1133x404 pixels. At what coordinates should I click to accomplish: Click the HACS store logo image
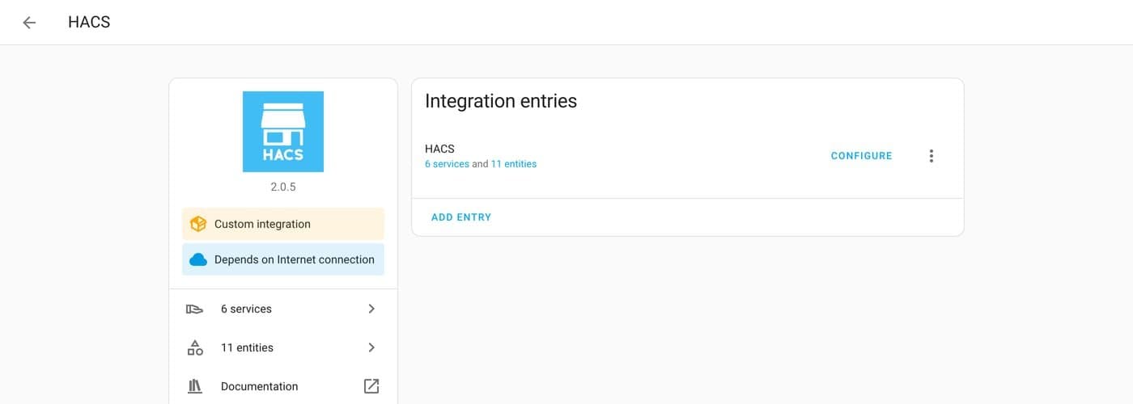[x=283, y=132]
